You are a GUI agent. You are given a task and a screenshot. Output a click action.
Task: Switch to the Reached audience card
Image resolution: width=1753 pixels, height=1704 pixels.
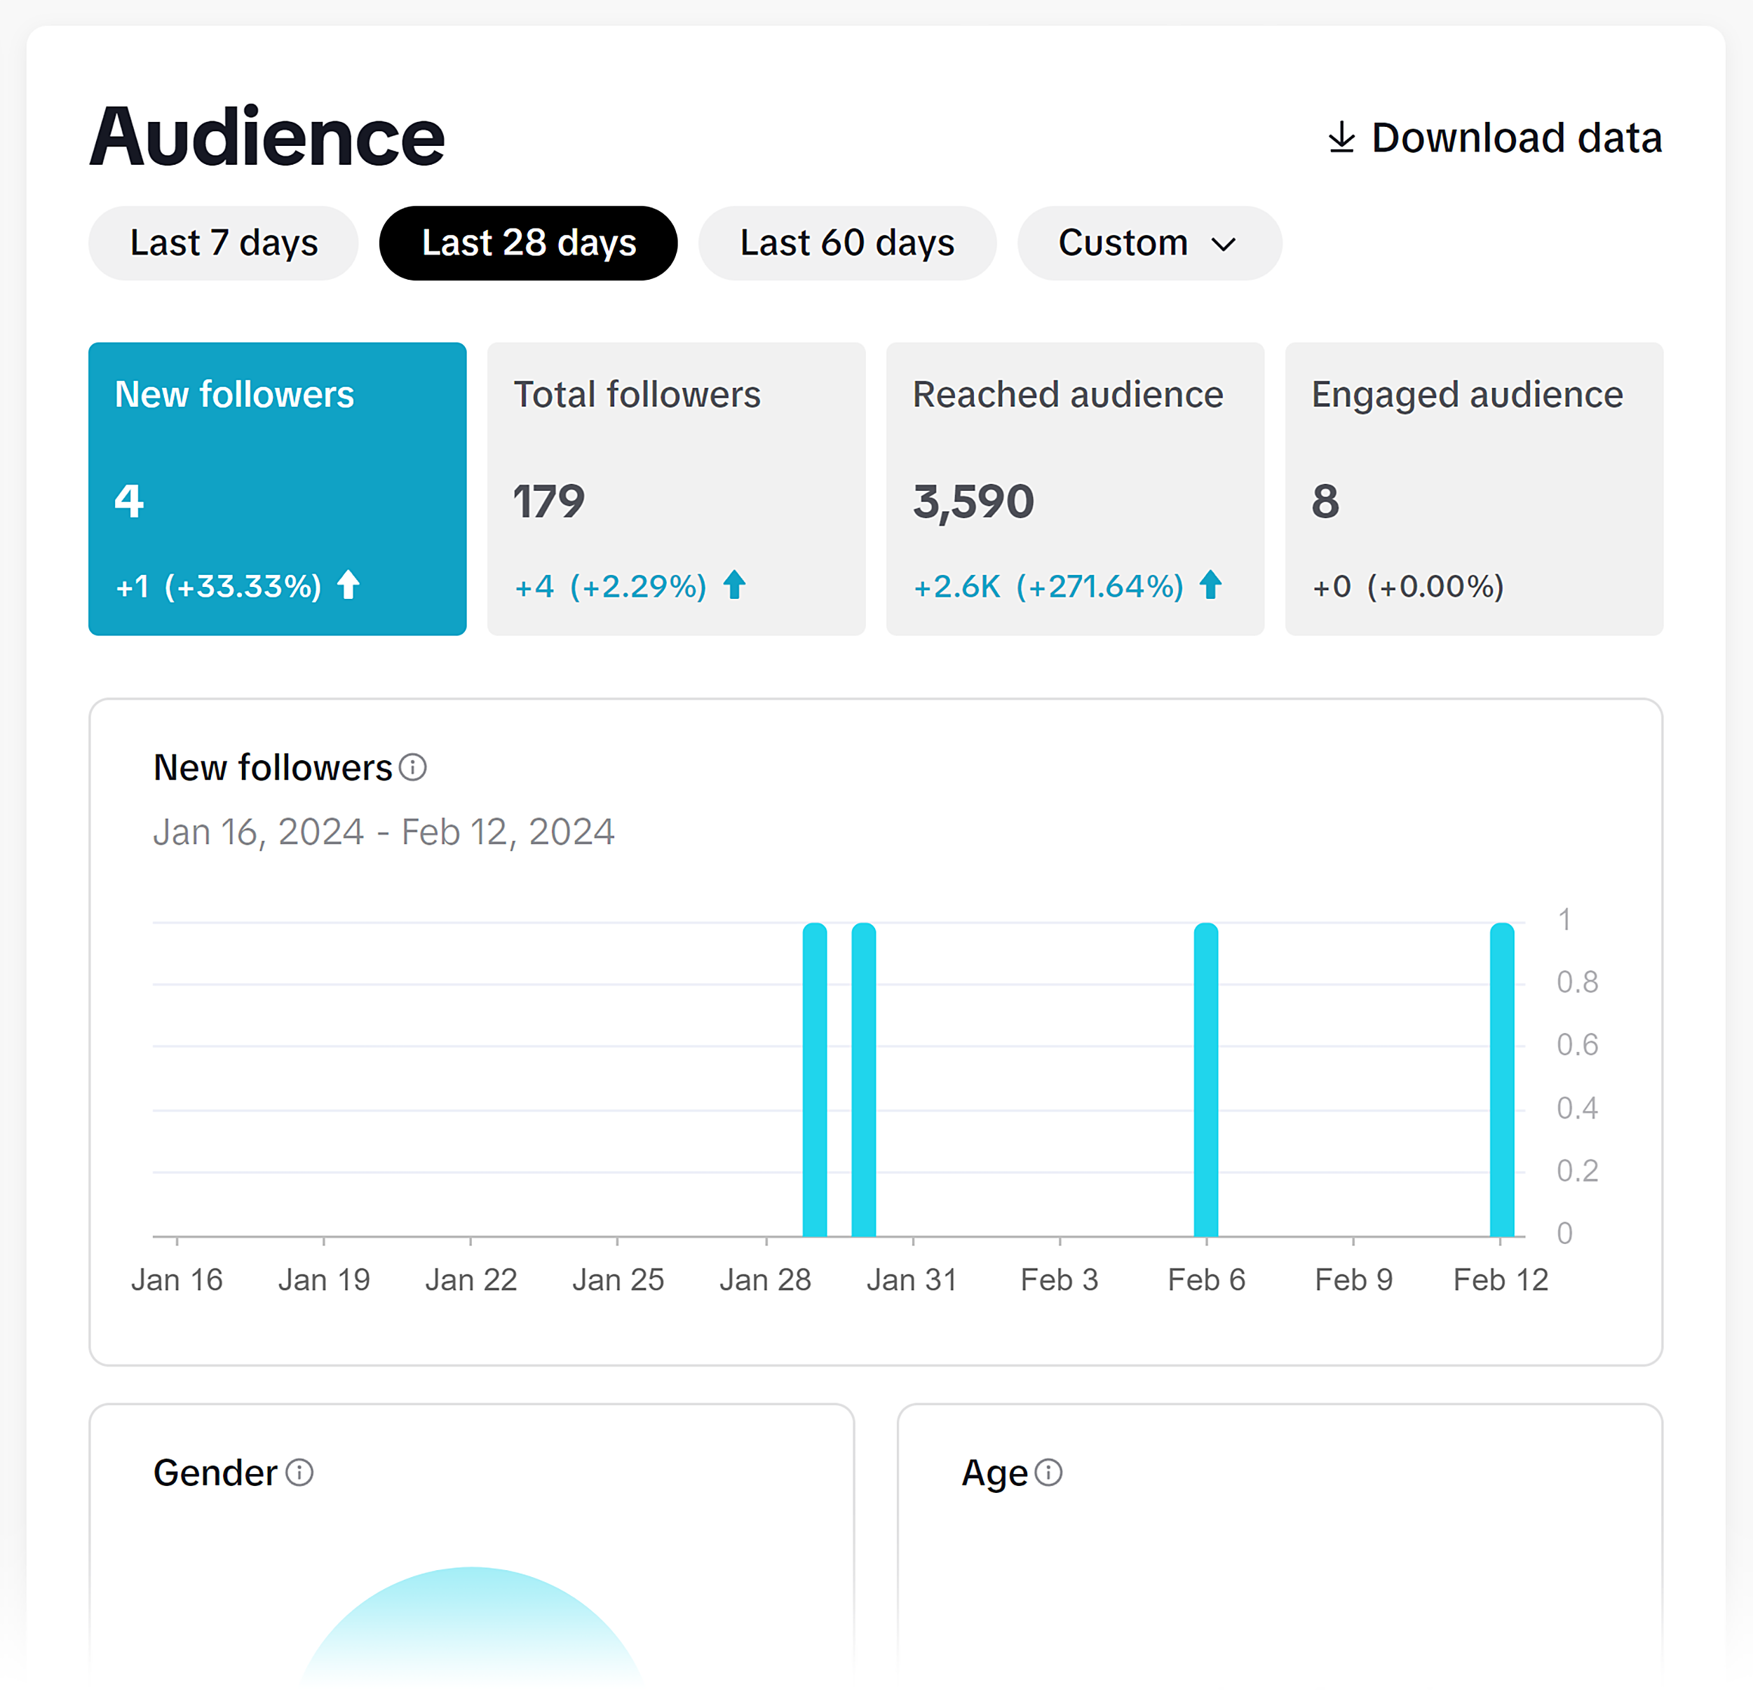coord(1075,489)
